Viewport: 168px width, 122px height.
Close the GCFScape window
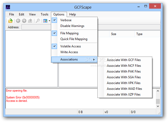155,6
